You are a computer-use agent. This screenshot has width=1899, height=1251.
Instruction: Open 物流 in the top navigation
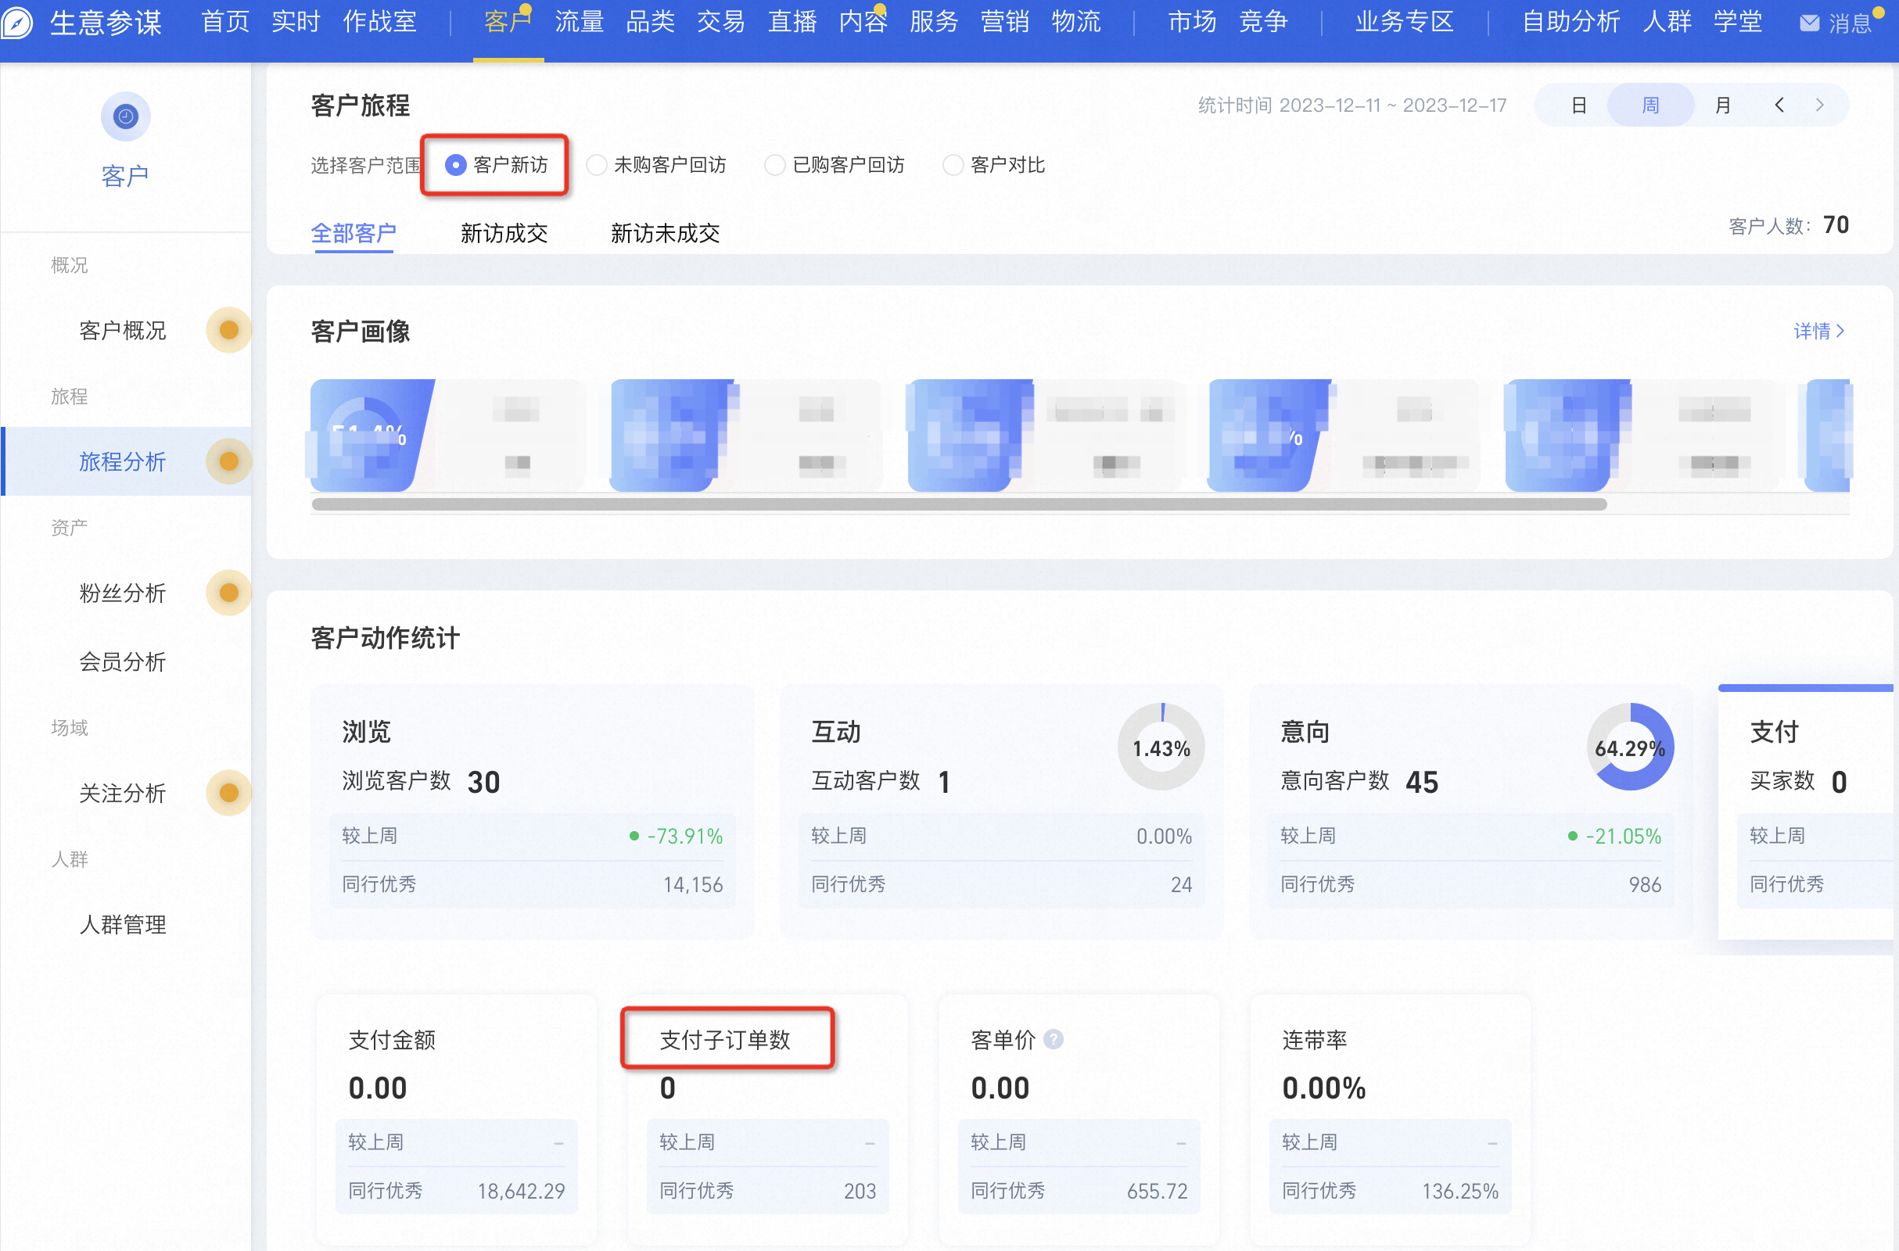pyautogui.click(x=1076, y=22)
